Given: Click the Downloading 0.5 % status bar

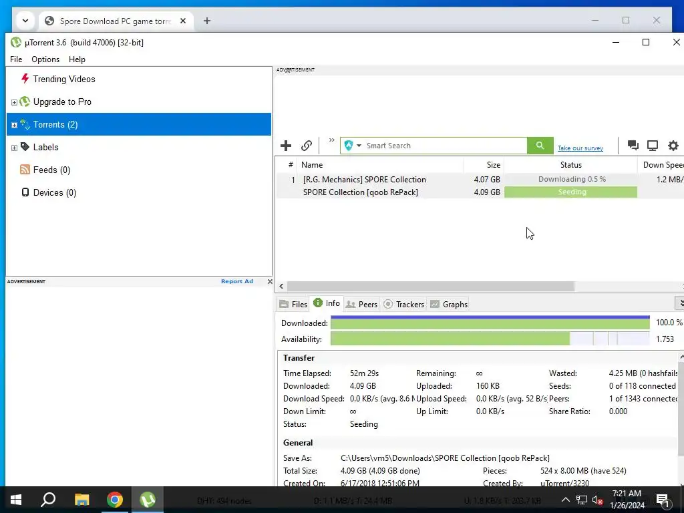Looking at the screenshot, I should [x=571, y=179].
